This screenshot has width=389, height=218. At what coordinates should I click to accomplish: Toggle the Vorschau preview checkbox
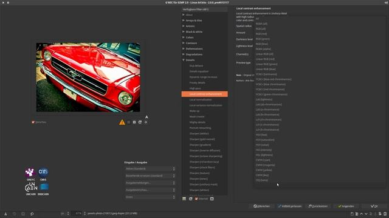point(33,122)
